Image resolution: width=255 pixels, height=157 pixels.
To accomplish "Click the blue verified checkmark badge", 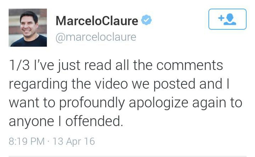I will click(x=146, y=20).
